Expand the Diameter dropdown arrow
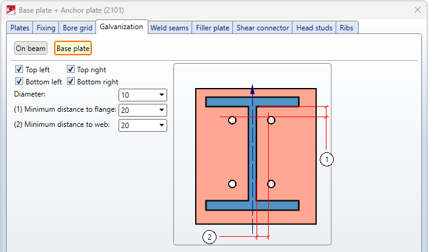 (x=162, y=95)
